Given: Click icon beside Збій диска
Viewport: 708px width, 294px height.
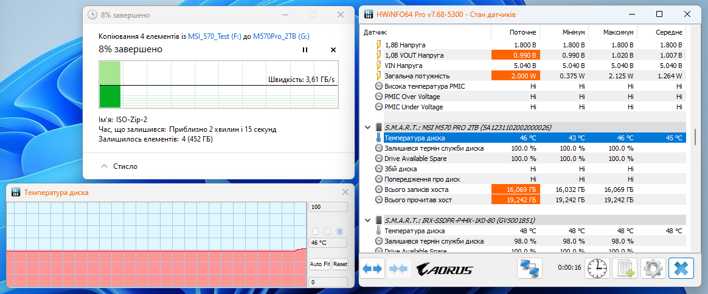Looking at the screenshot, I should [378, 169].
